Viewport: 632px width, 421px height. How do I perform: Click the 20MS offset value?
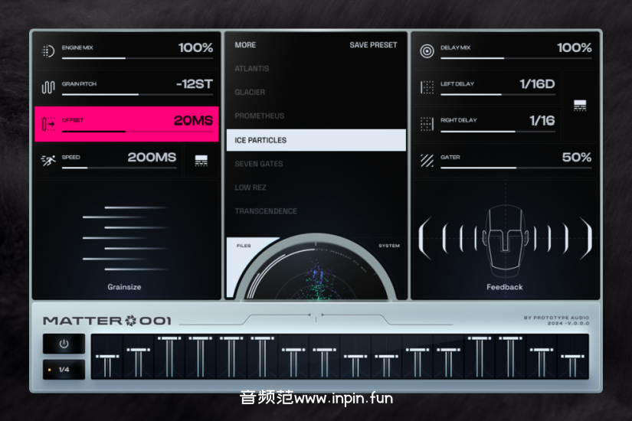193,120
